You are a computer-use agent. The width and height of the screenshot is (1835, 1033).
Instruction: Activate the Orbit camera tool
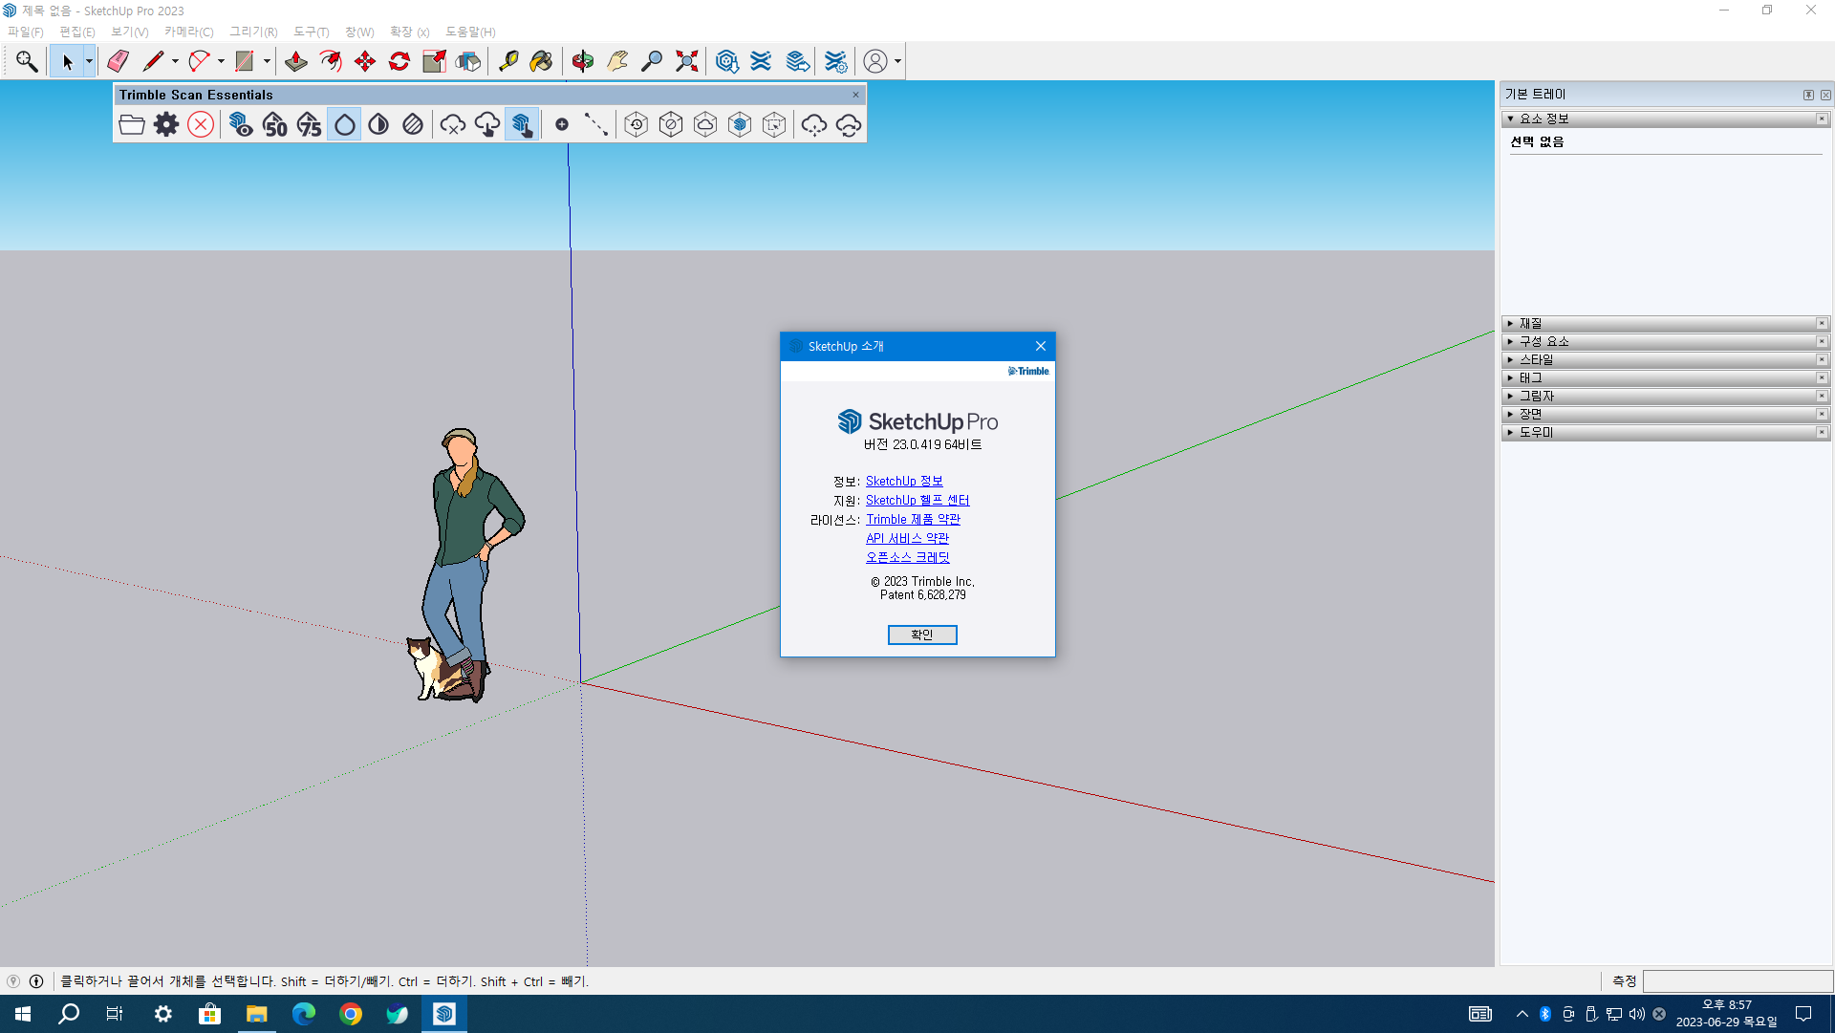[583, 61]
